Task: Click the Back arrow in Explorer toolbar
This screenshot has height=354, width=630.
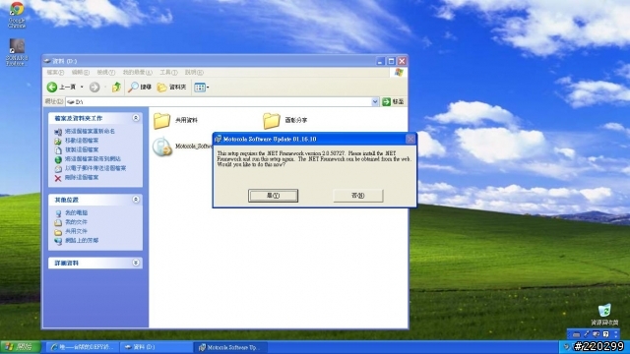Action: coord(52,87)
